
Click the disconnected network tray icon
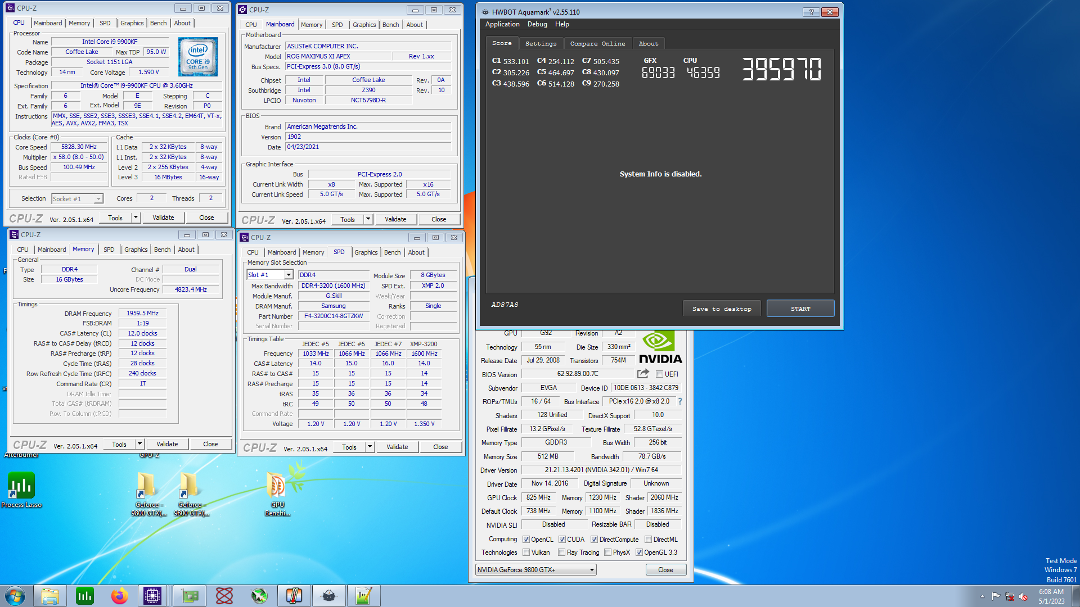1010,596
